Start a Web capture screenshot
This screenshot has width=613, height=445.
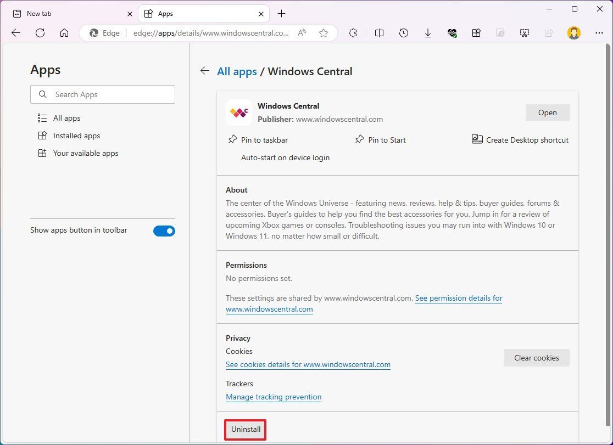(x=525, y=33)
